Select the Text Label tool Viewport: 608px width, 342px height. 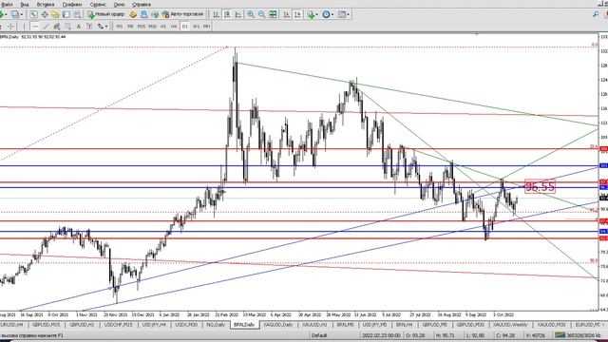(x=89, y=27)
